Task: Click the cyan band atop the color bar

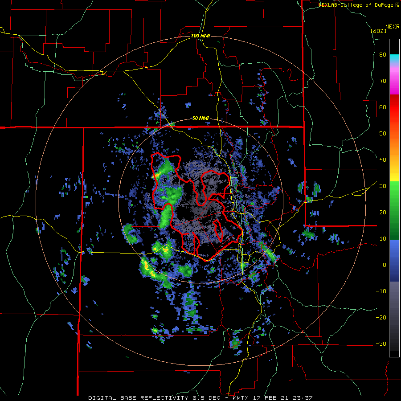Action: (x=394, y=58)
